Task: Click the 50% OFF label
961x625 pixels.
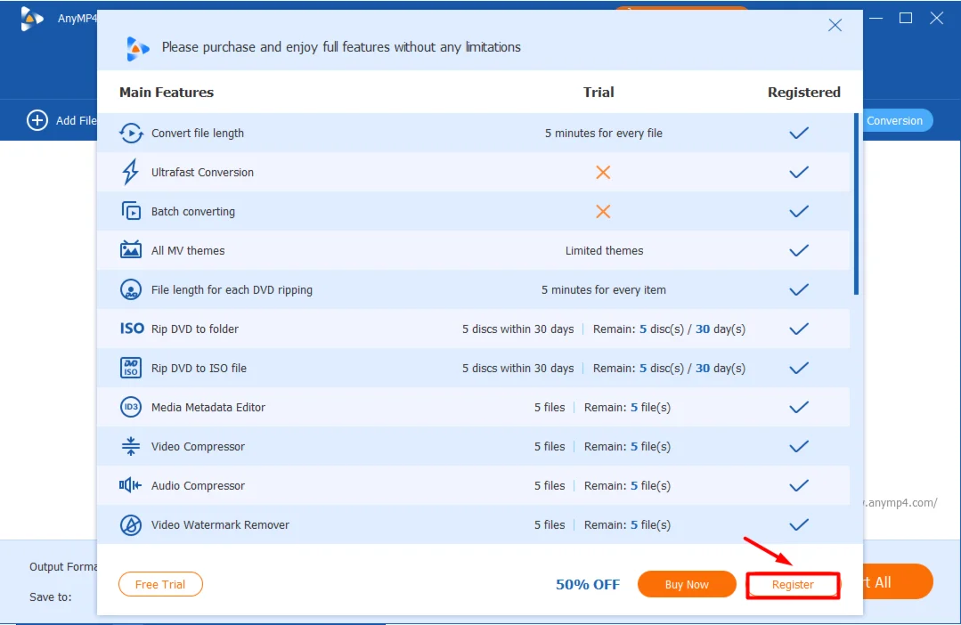Action: (x=588, y=585)
